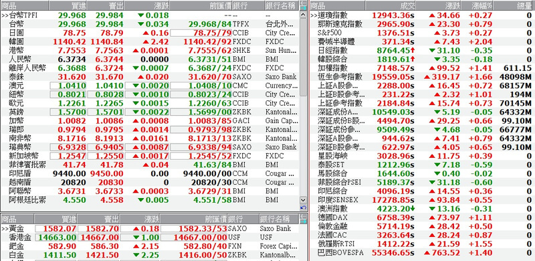
Task: Select the 英鎊 currency row
Action: tap(149, 112)
